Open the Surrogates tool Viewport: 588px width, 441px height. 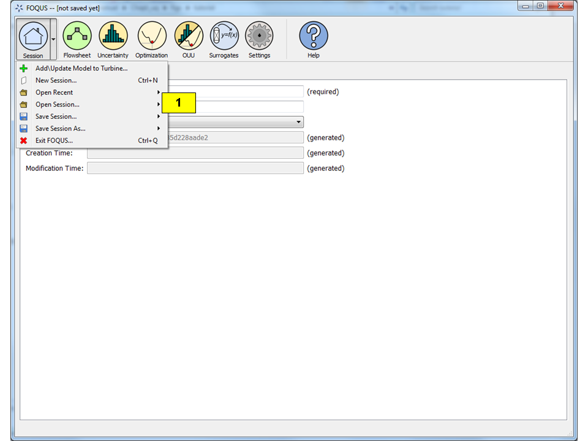[x=224, y=36]
